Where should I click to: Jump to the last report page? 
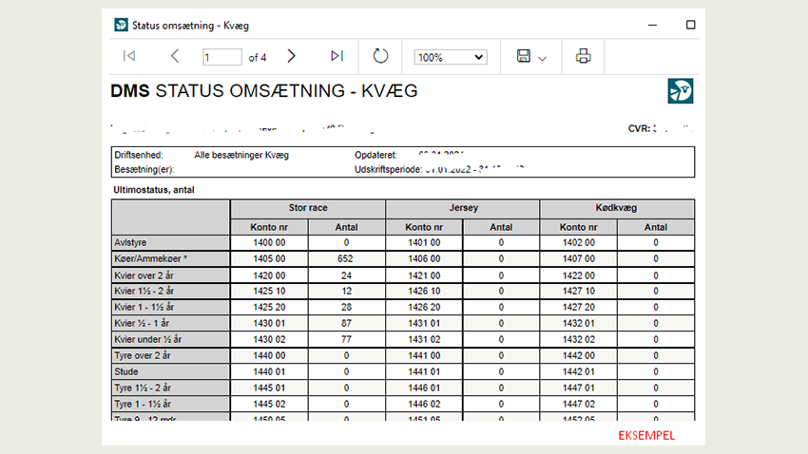(337, 57)
